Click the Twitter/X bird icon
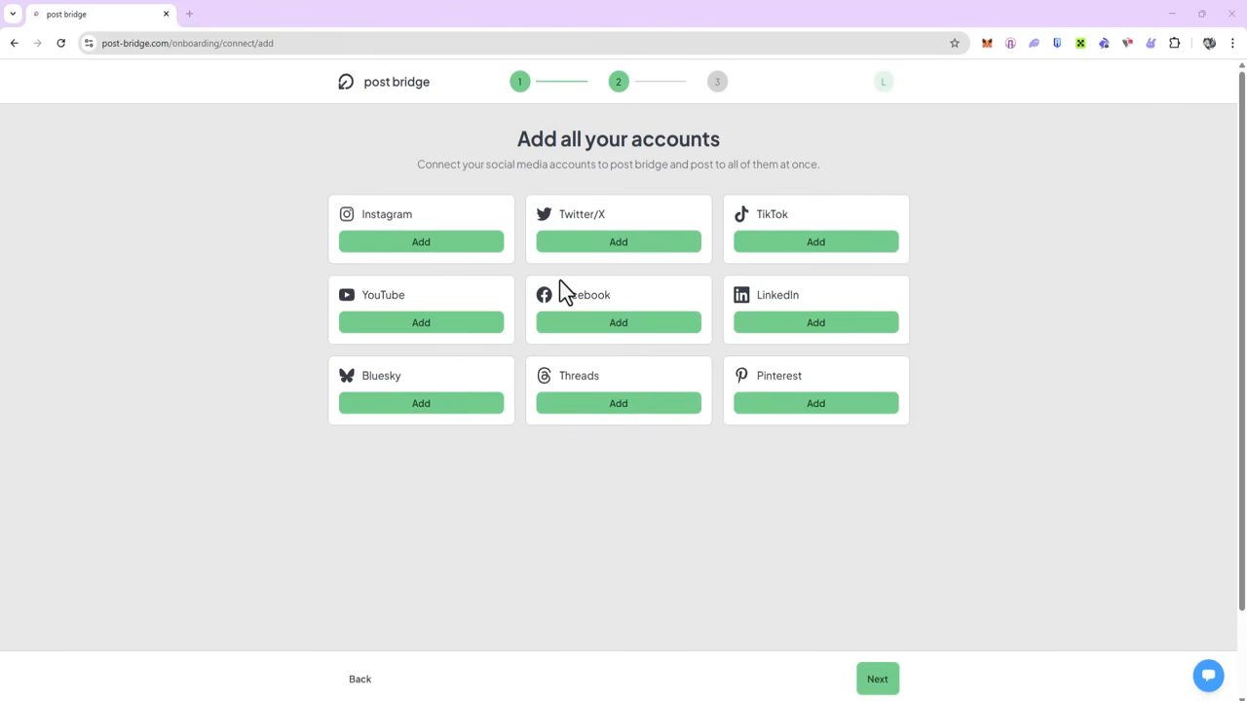Viewport: 1247px width, 701px height. [x=544, y=214]
